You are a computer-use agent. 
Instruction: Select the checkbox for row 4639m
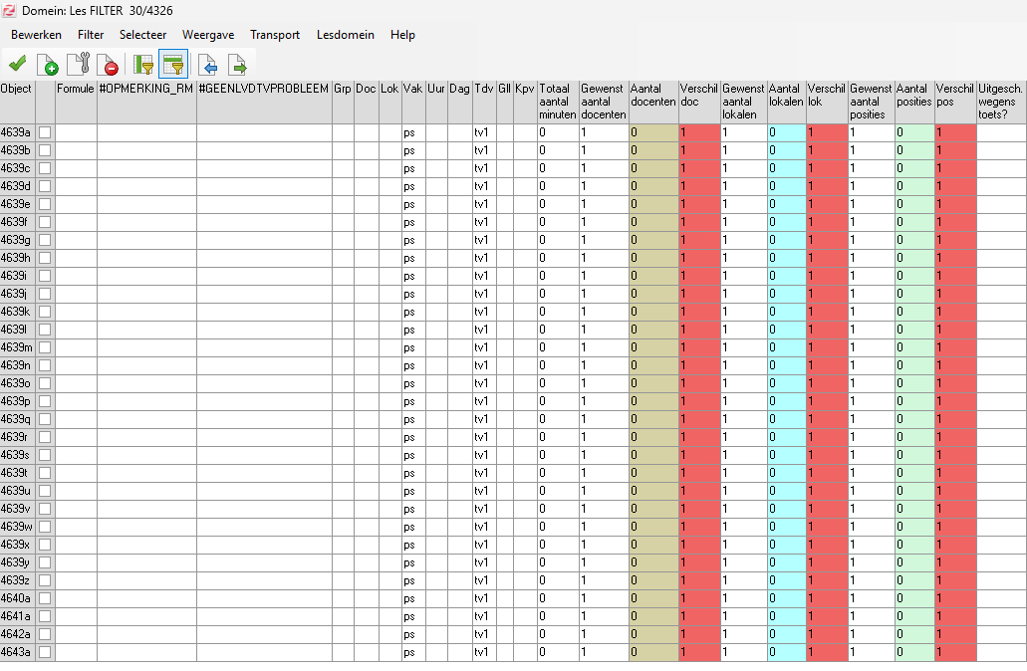pos(45,347)
